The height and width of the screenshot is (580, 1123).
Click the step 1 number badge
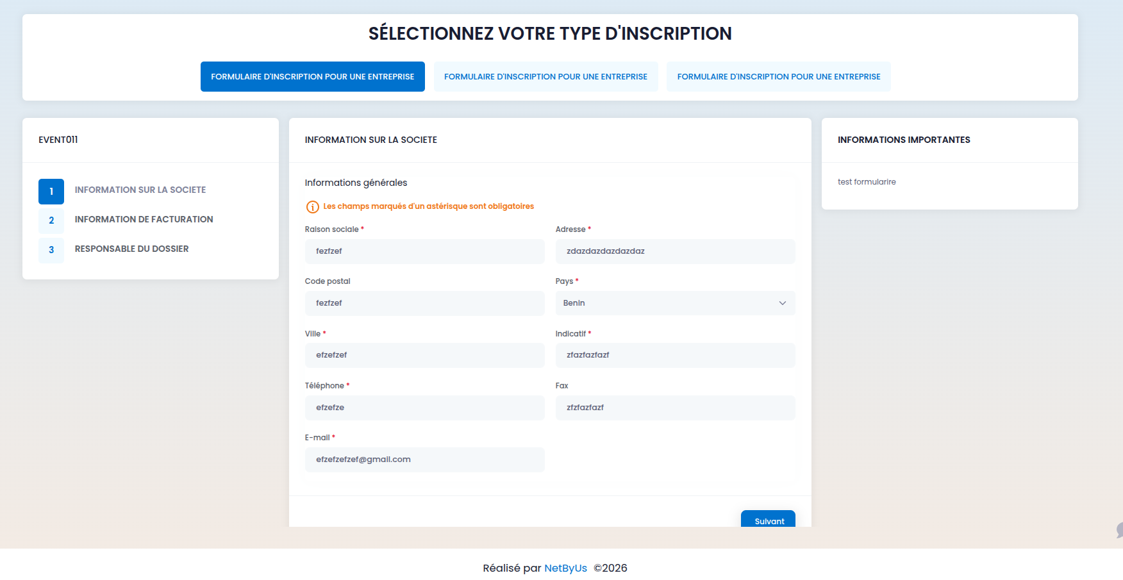point(51,192)
